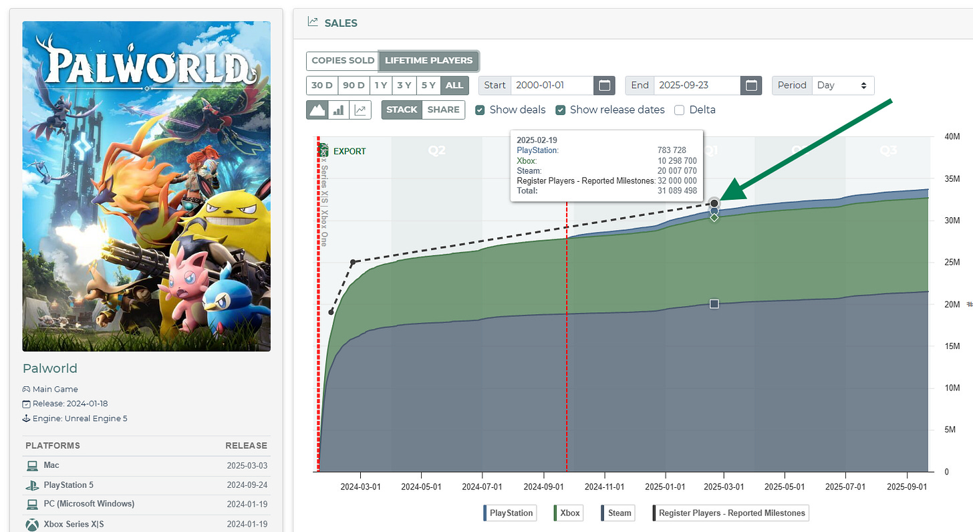This screenshot has height=532, width=973.
Task: Click the Palworld game title
Action: click(x=50, y=368)
